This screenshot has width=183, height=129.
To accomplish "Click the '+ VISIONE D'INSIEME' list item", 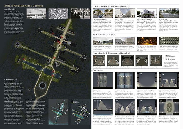I will click(x=170, y=59).
